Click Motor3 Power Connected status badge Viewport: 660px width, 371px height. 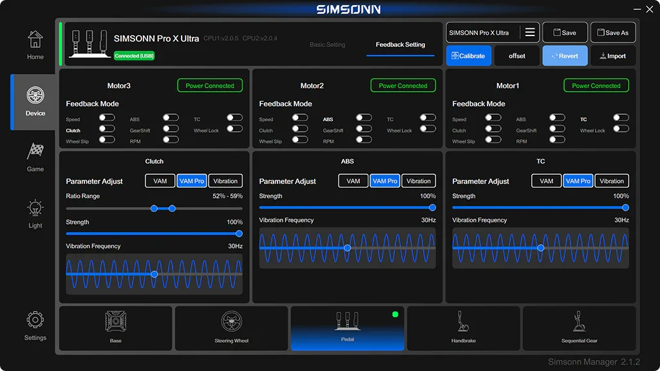(x=210, y=86)
